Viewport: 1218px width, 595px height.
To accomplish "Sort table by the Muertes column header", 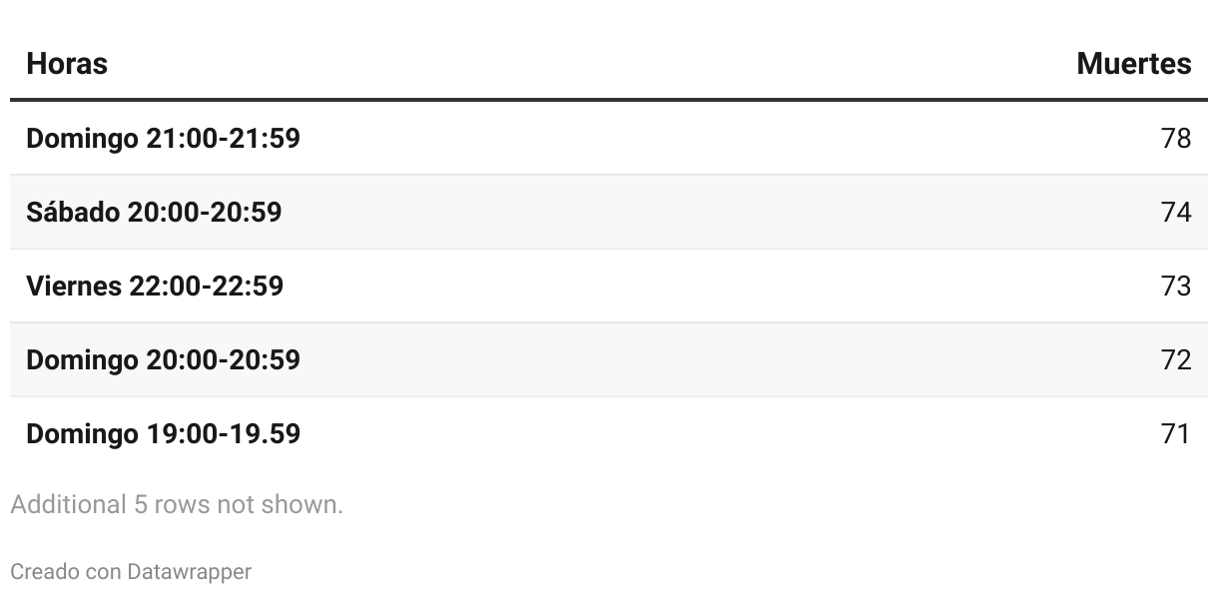I will point(1134,64).
